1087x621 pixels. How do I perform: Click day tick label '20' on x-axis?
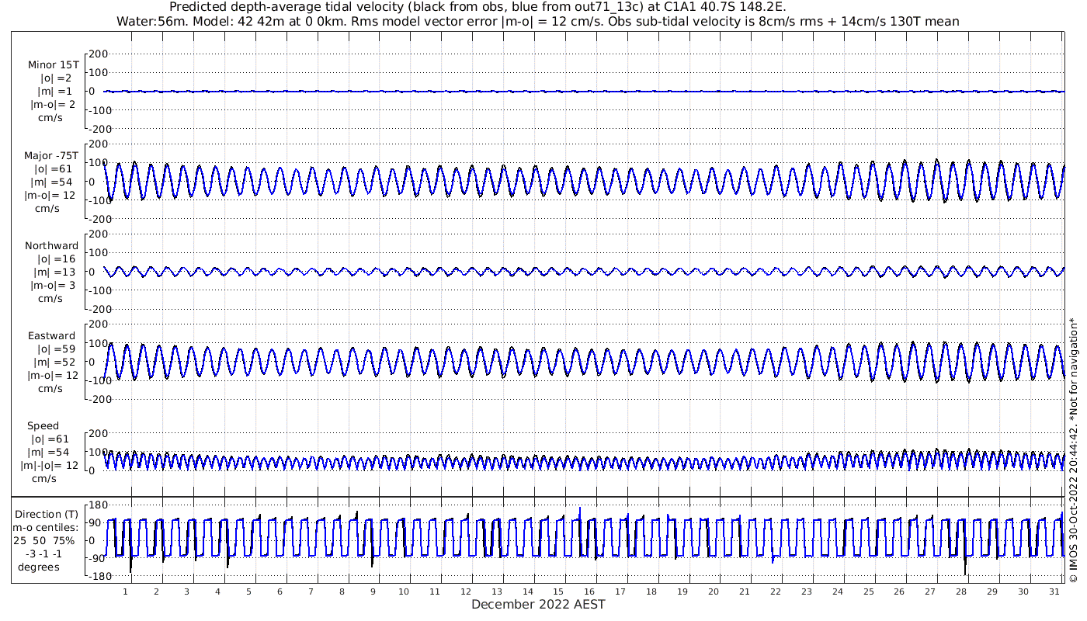click(x=714, y=592)
